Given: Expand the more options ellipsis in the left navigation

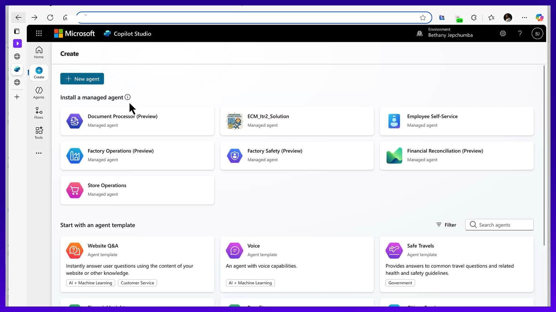Looking at the screenshot, I should [39, 153].
